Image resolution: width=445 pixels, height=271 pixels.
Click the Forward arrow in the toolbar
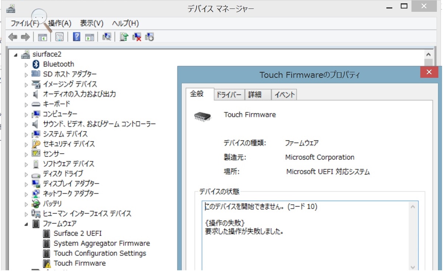click(x=25, y=37)
